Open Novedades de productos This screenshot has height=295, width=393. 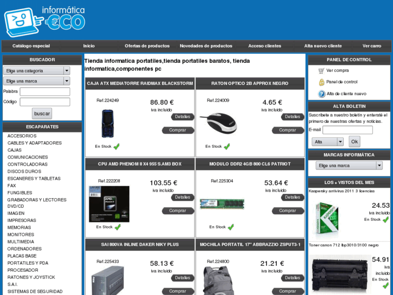[206, 46]
